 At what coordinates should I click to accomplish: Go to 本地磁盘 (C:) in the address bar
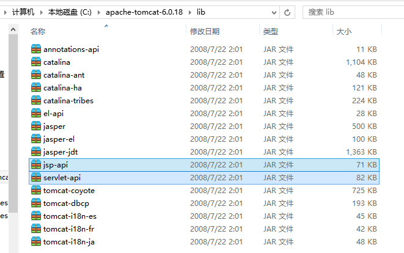[x=70, y=12]
